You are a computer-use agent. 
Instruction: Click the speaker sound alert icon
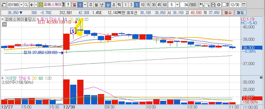[x=32, y=5]
